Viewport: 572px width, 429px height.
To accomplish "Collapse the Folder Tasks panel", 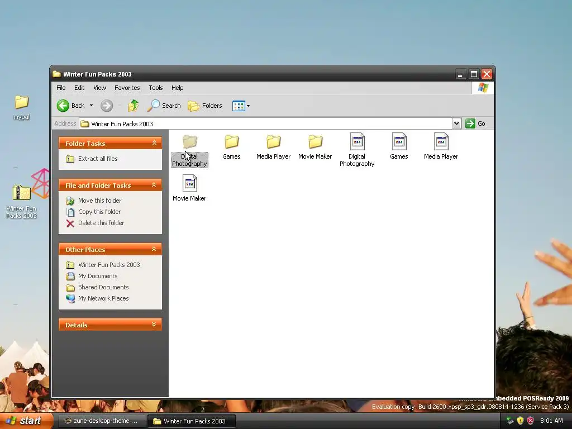I will [154, 143].
